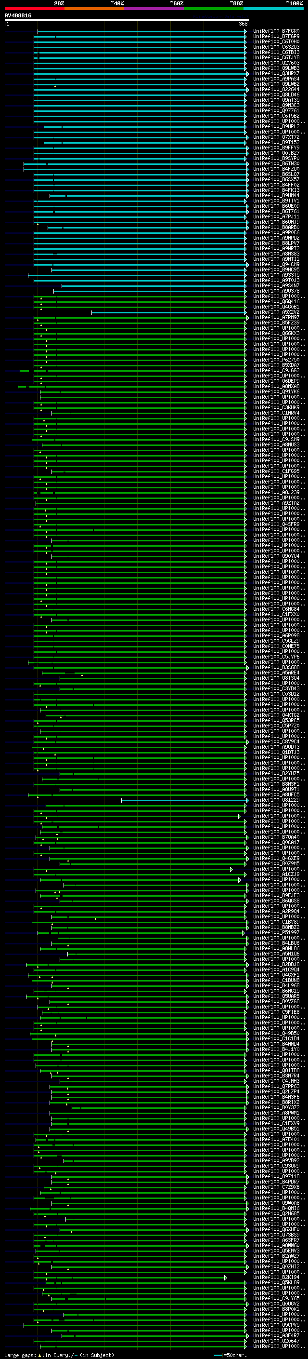This screenshot has width=308, height=1359.
Task: Click the UniRef100_O22644 label
Action: (276, 89)
